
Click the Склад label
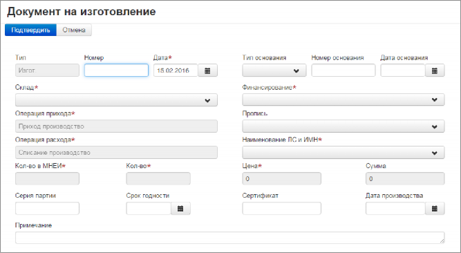26,87
